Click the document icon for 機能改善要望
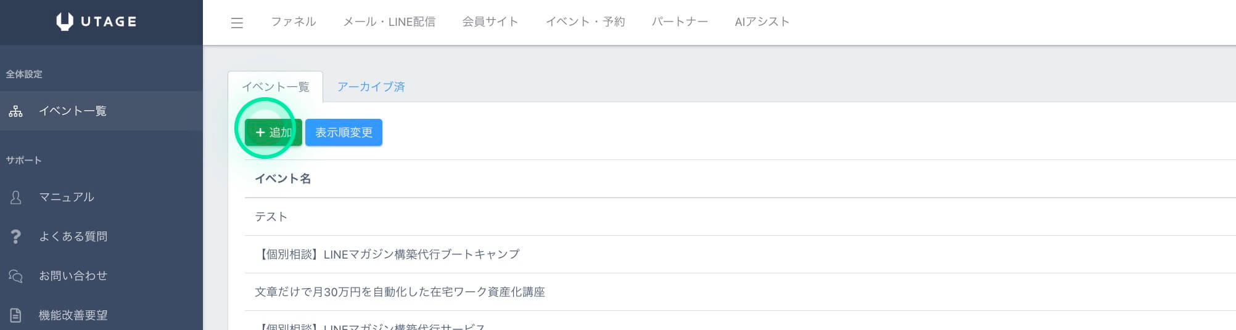The image size is (1236, 330). click(x=15, y=315)
